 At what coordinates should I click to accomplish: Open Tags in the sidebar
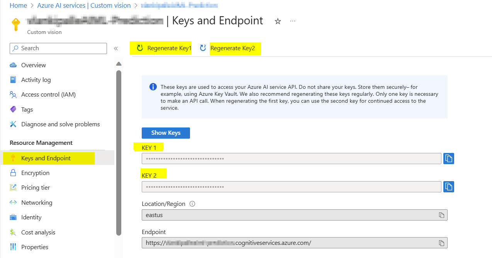[27, 110]
